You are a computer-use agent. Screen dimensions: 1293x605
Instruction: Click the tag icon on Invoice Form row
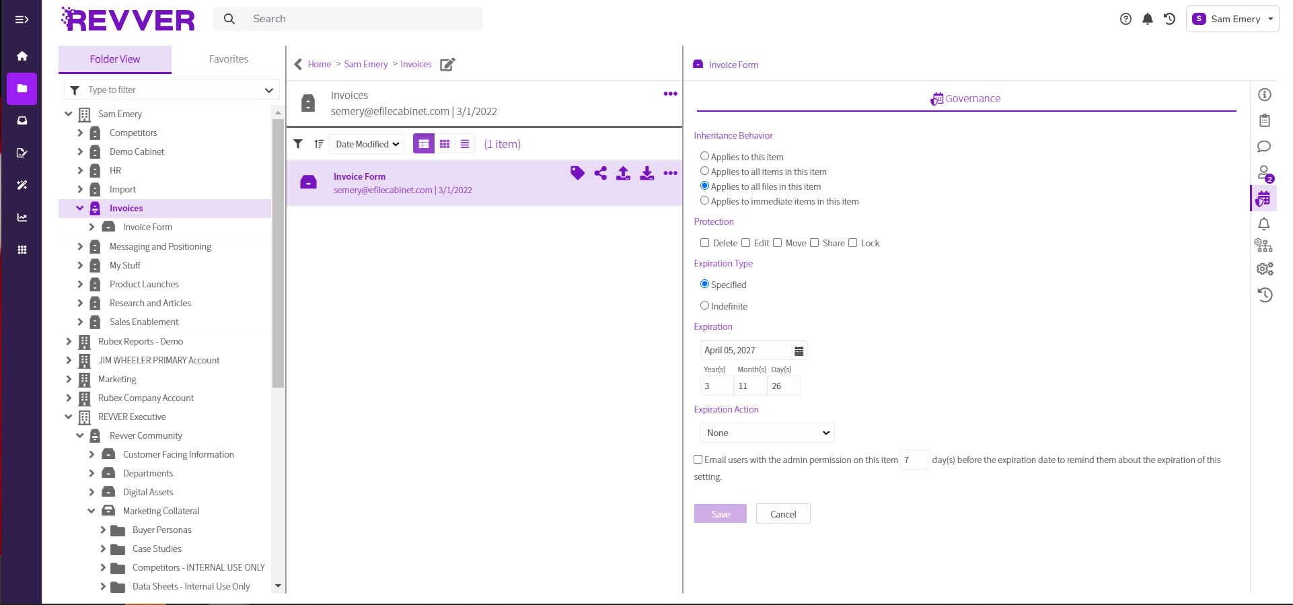[x=577, y=174]
